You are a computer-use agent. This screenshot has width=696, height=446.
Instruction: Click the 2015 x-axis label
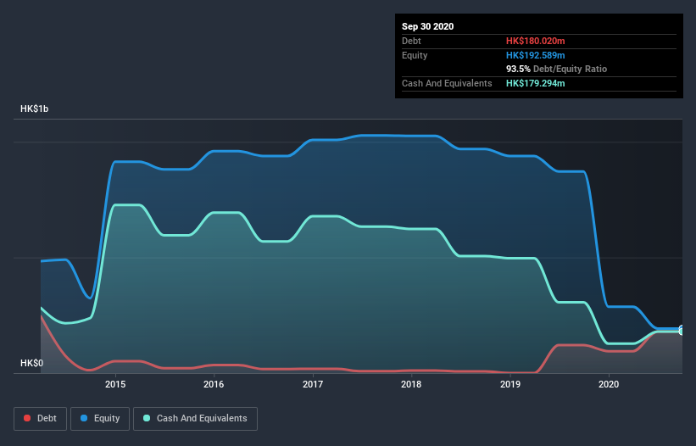point(115,384)
